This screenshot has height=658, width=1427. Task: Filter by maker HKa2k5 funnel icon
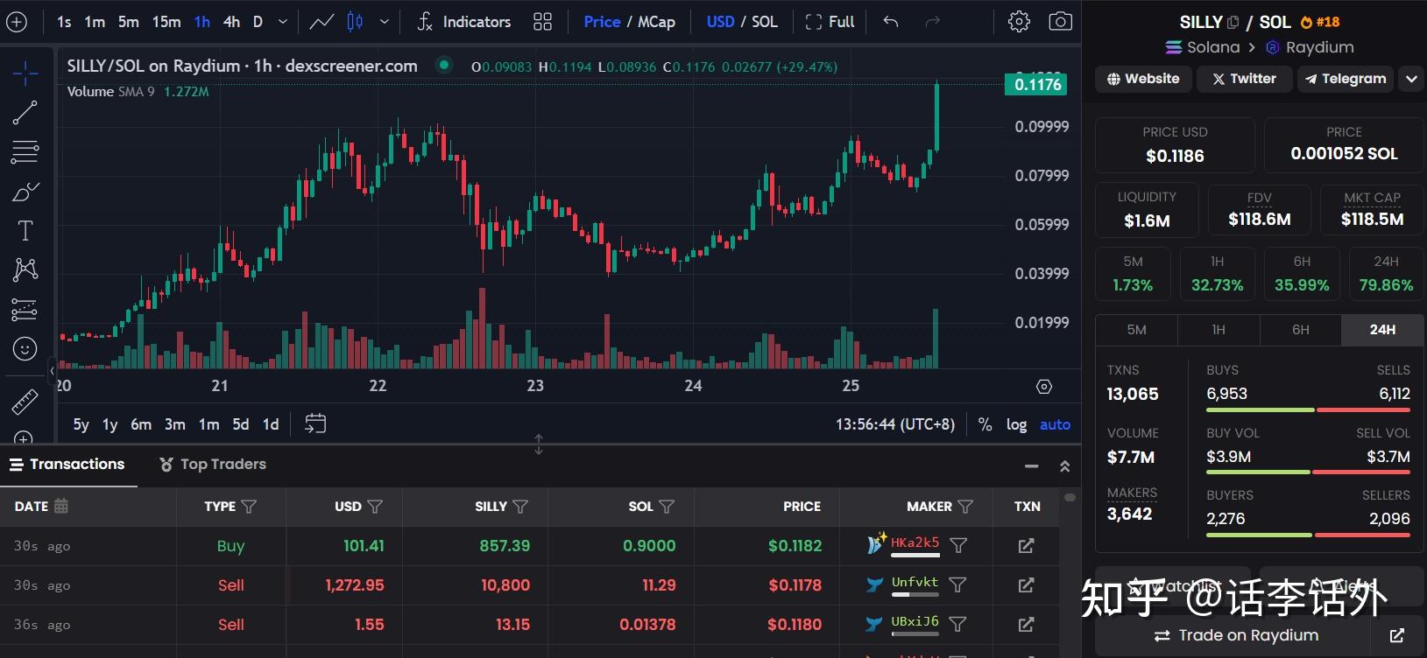tap(958, 546)
